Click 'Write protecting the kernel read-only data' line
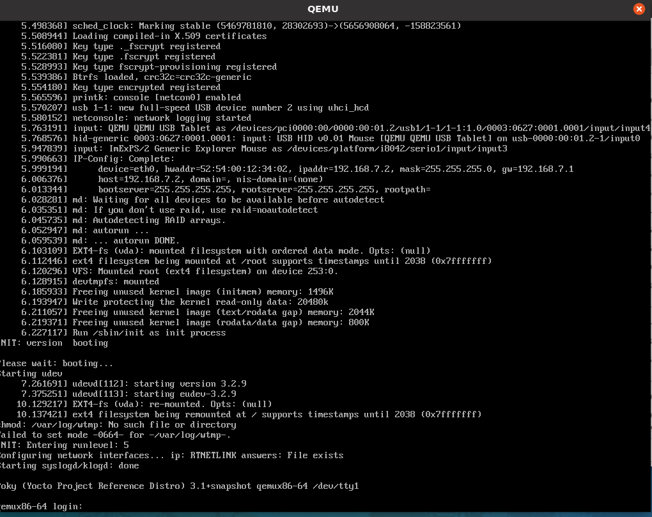Screen dimensions: 652x517 [175, 302]
